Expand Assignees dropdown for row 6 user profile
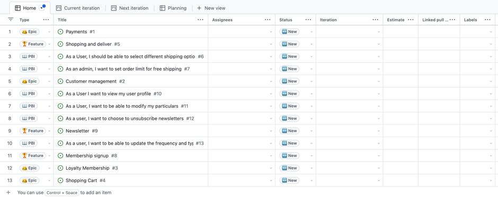This screenshot has height=197, width=498. pyautogui.click(x=271, y=94)
